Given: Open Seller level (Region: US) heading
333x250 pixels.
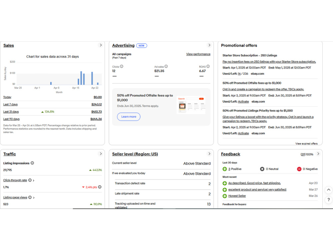Looking at the screenshot, I should tap(135, 154).
